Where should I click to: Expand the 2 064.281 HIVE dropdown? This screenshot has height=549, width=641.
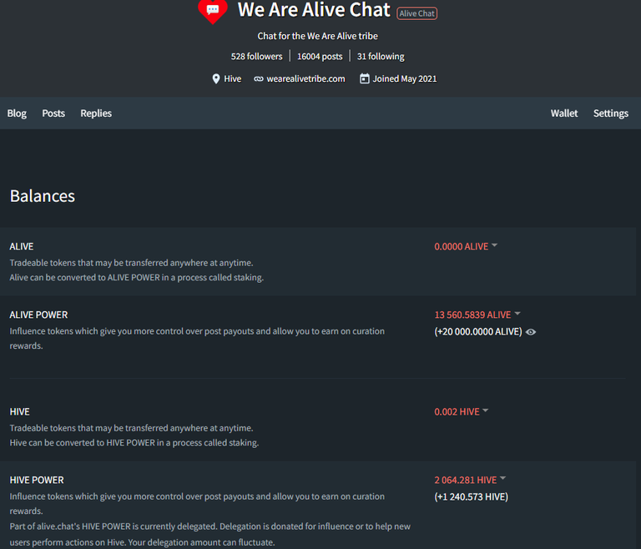[x=470, y=480]
